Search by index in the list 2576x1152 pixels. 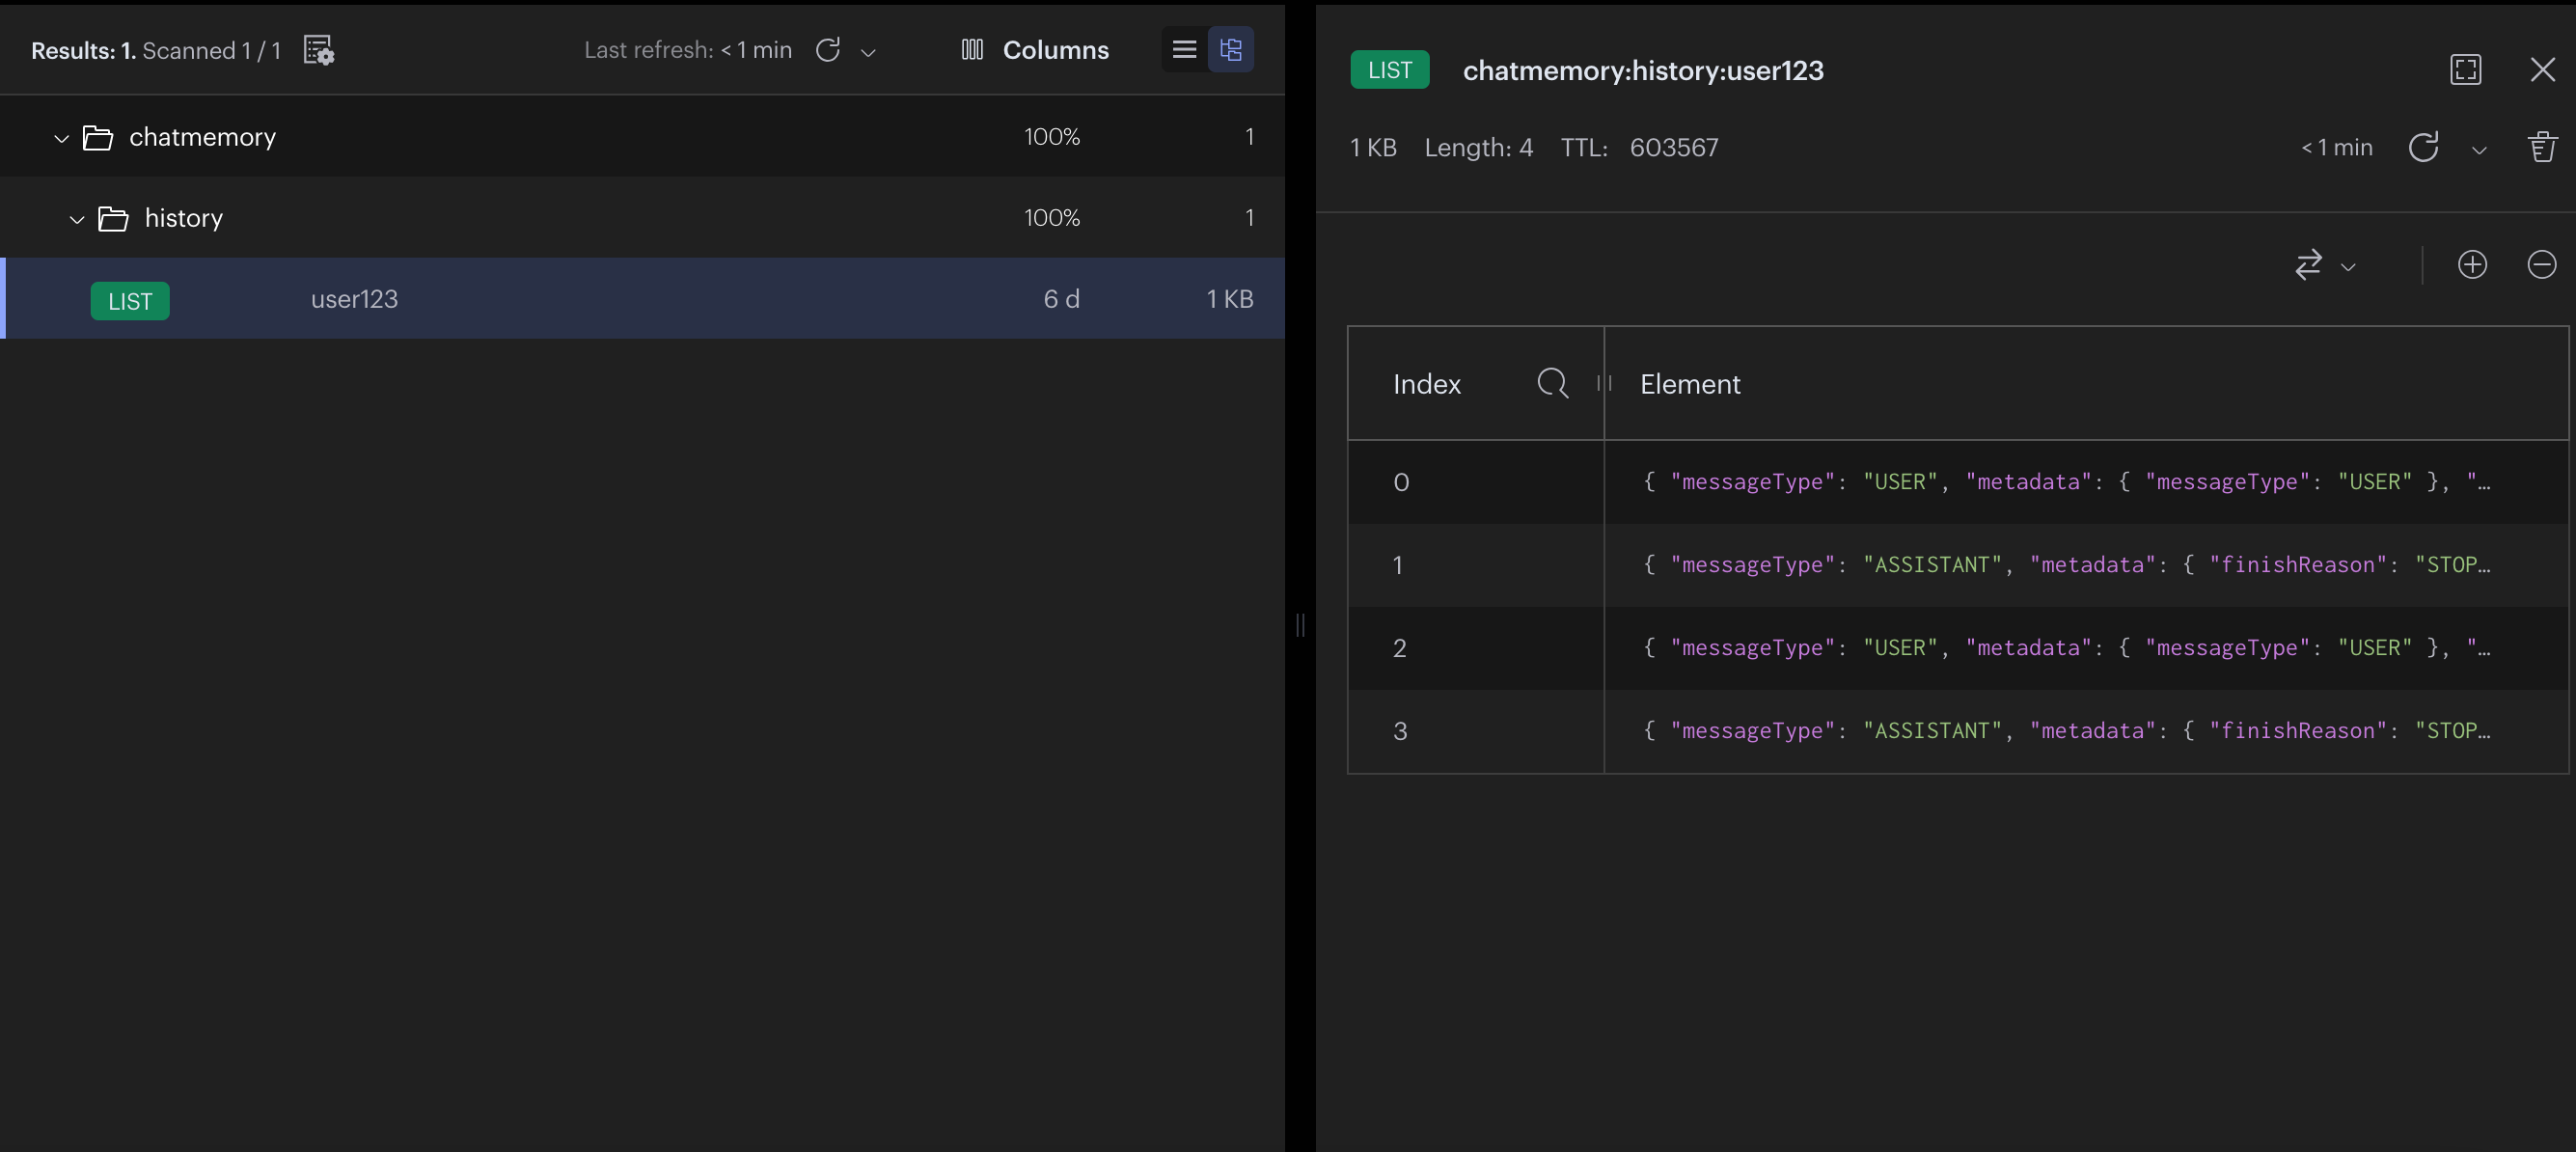(x=1552, y=384)
